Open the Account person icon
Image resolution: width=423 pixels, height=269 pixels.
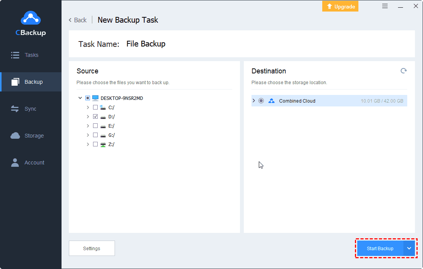coord(15,163)
